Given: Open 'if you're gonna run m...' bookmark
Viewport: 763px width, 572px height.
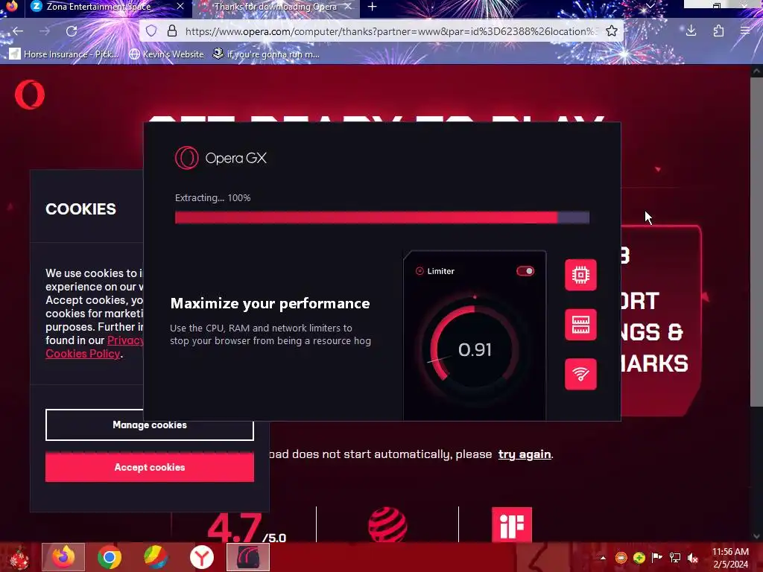Looking at the screenshot, I should pyautogui.click(x=266, y=54).
